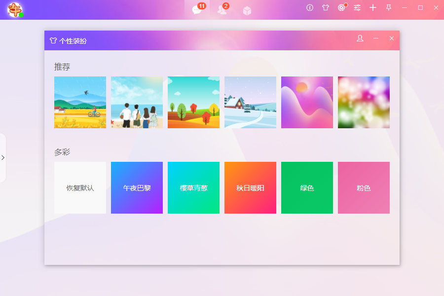Select the colorful bokeh theme

click(x=364, y=102)
